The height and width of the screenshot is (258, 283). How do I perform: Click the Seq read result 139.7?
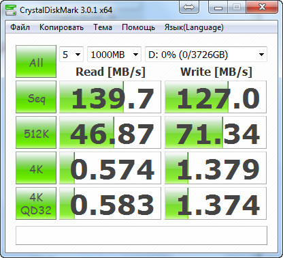pos(110,97)
